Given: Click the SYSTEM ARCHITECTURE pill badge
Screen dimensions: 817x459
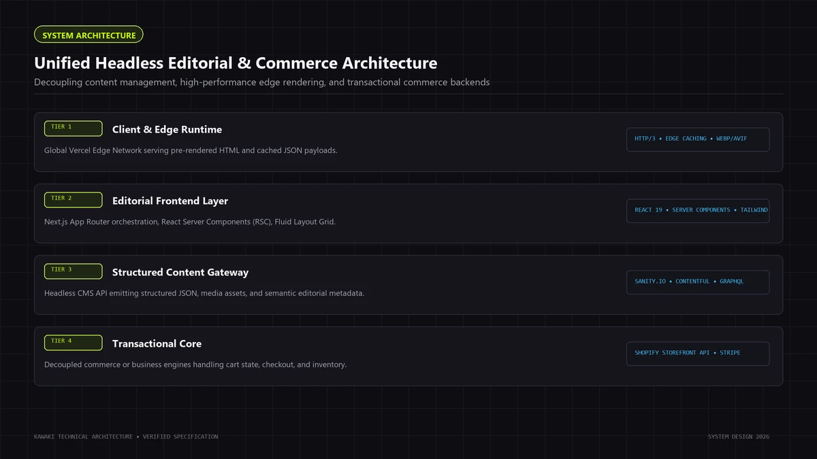Looking at the screenshot, I should [89, 35].
